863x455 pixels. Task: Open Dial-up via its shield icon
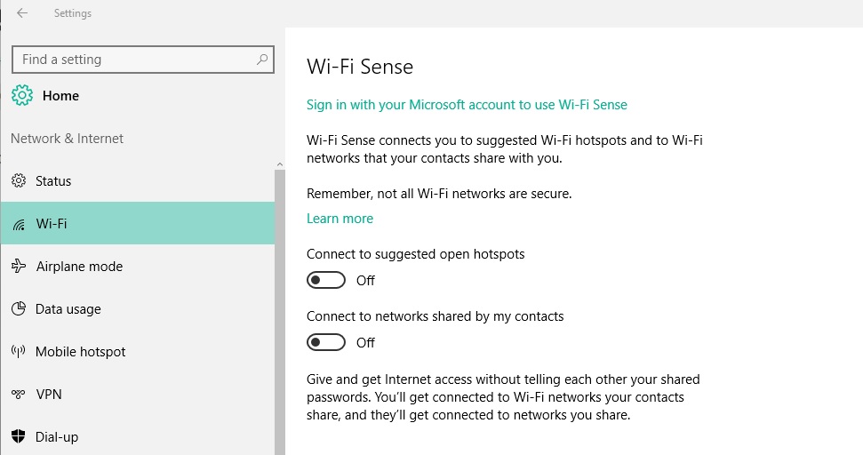[19, 436]
